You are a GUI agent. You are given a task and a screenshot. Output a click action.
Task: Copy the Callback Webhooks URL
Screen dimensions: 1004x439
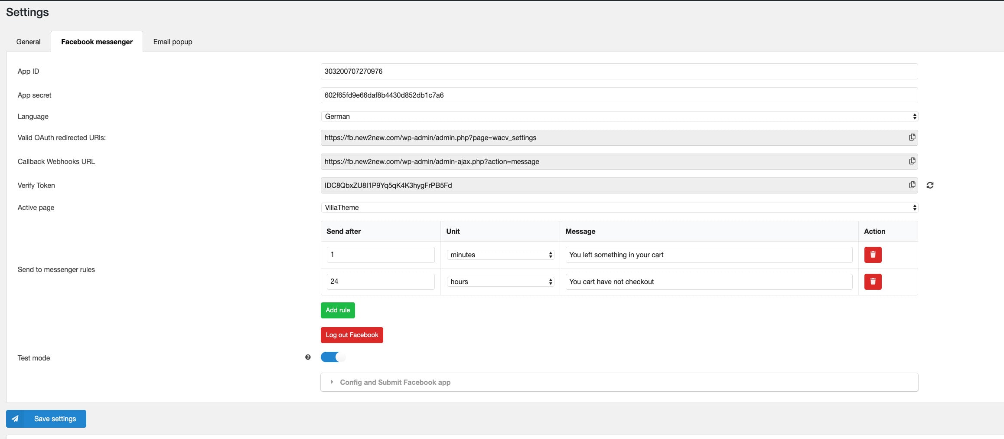pyautogui.click(x=912, y=161)
